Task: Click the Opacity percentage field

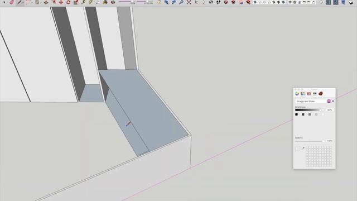Action: (x=330, y=141)
